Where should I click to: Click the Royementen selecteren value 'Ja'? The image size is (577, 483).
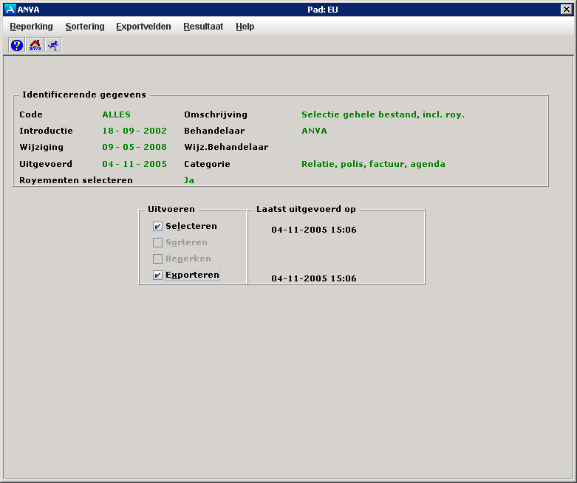tap(189, 180)
